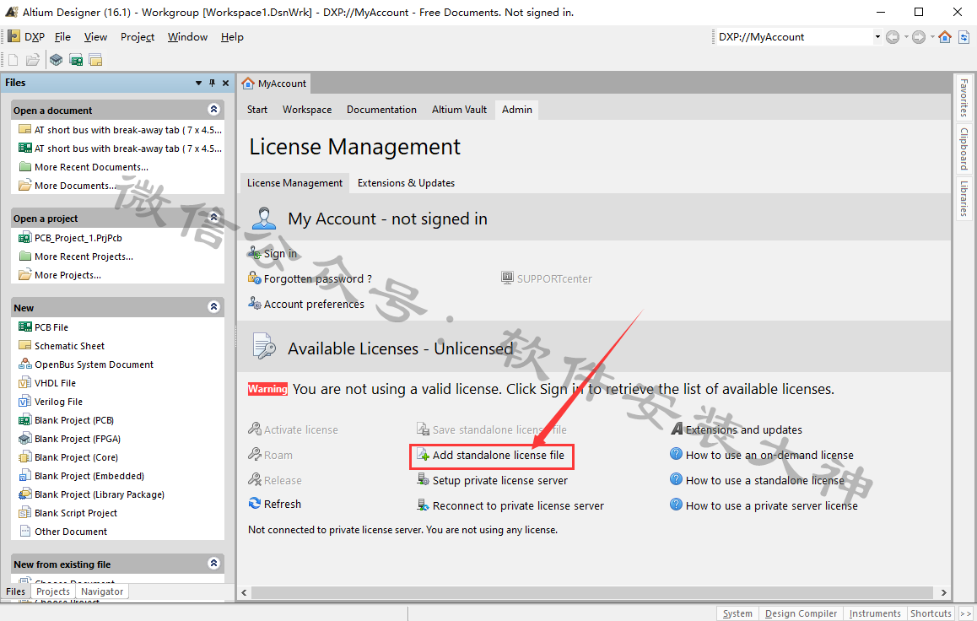This screenshot has height=621, width=977.
Task: Open the View menu
Action: (95, 37)
